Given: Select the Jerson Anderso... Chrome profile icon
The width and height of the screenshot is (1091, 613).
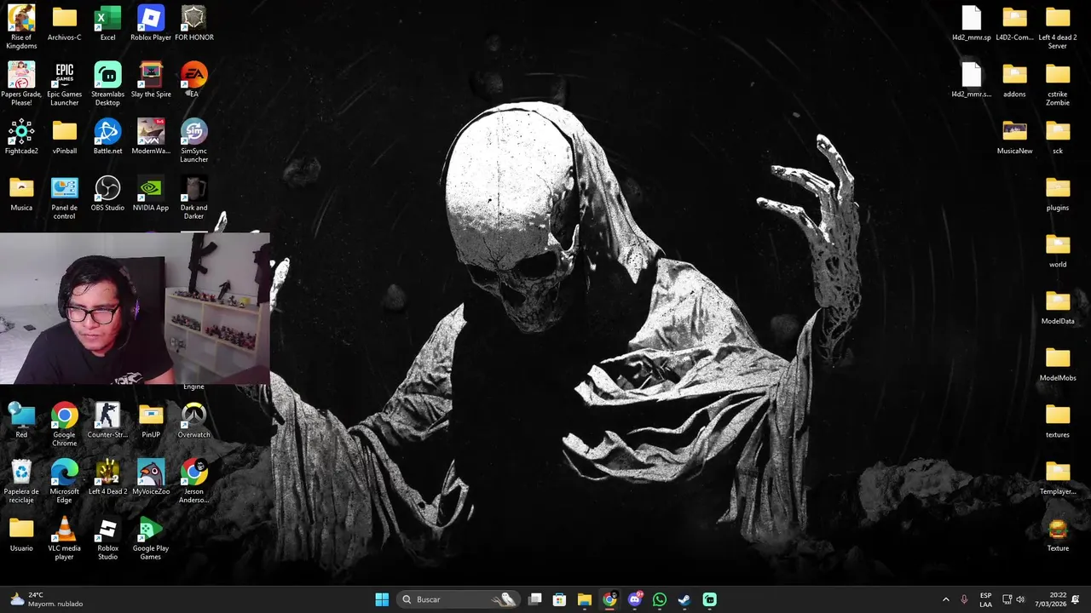Looking at the screenshot, I should (193, 481).
